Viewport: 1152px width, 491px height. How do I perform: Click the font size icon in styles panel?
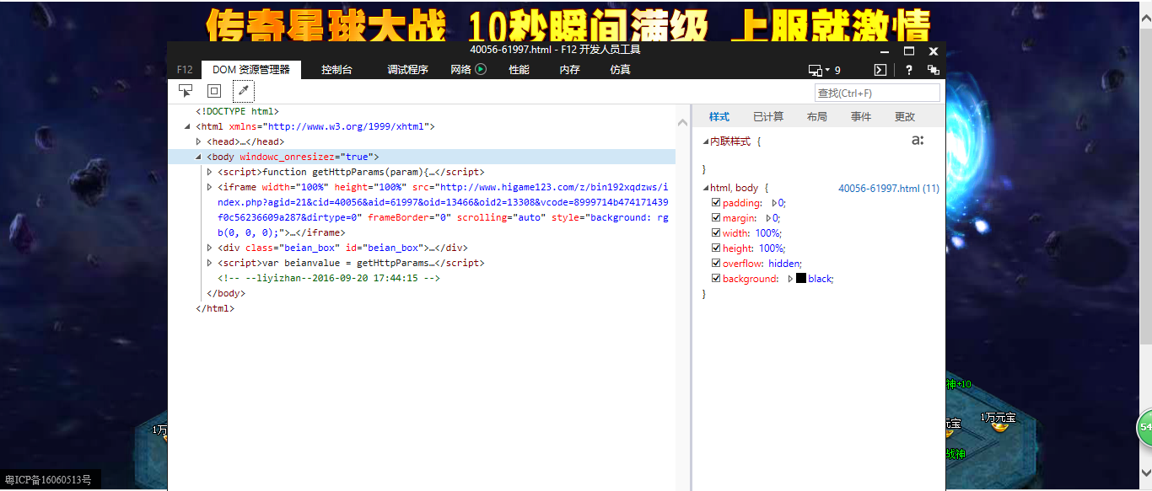pyautogui.click(x=918, y=141)
